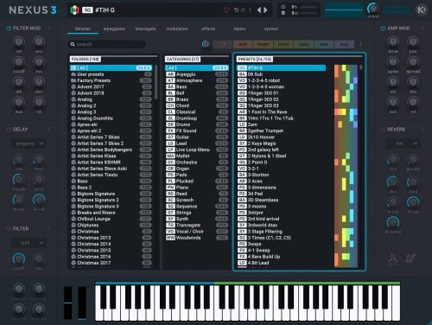Viewport: 432px width, 325px height.
Task: Select the Chillout Lounge folder
Action: [x=111, y=219]
